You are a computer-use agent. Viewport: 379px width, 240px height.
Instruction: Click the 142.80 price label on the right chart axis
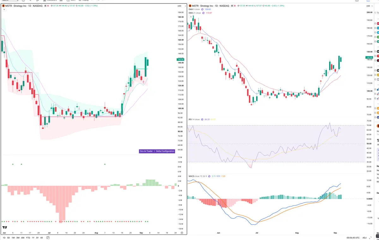pyautogui.click(x=369, y=58)
